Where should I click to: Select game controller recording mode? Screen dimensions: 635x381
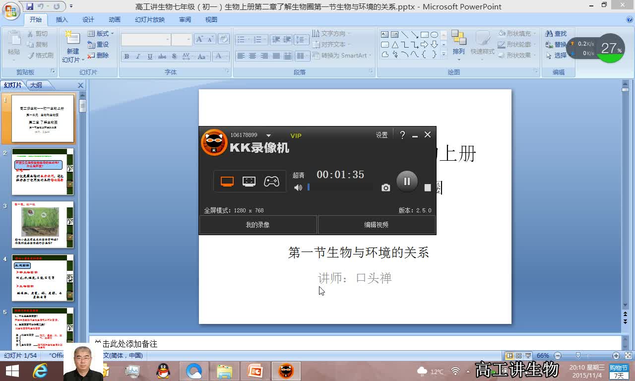[271, 182]
